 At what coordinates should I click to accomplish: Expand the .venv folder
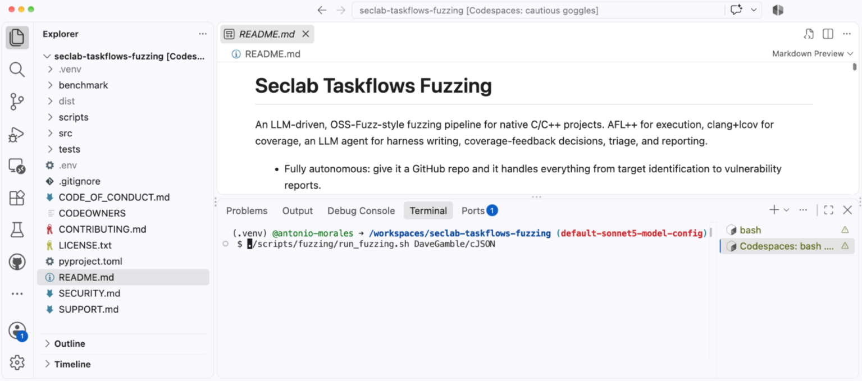point(124,70)
